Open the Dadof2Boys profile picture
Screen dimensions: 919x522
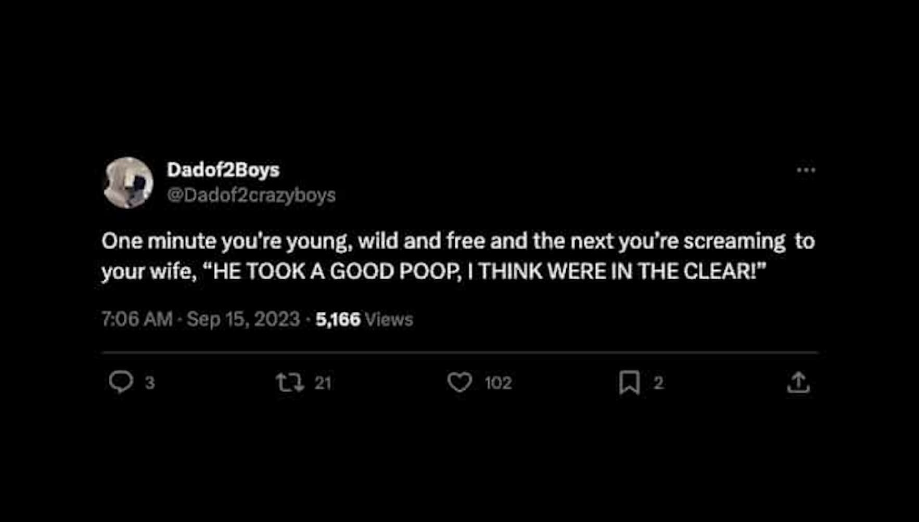pyautogui.click(x=128, y=182)
